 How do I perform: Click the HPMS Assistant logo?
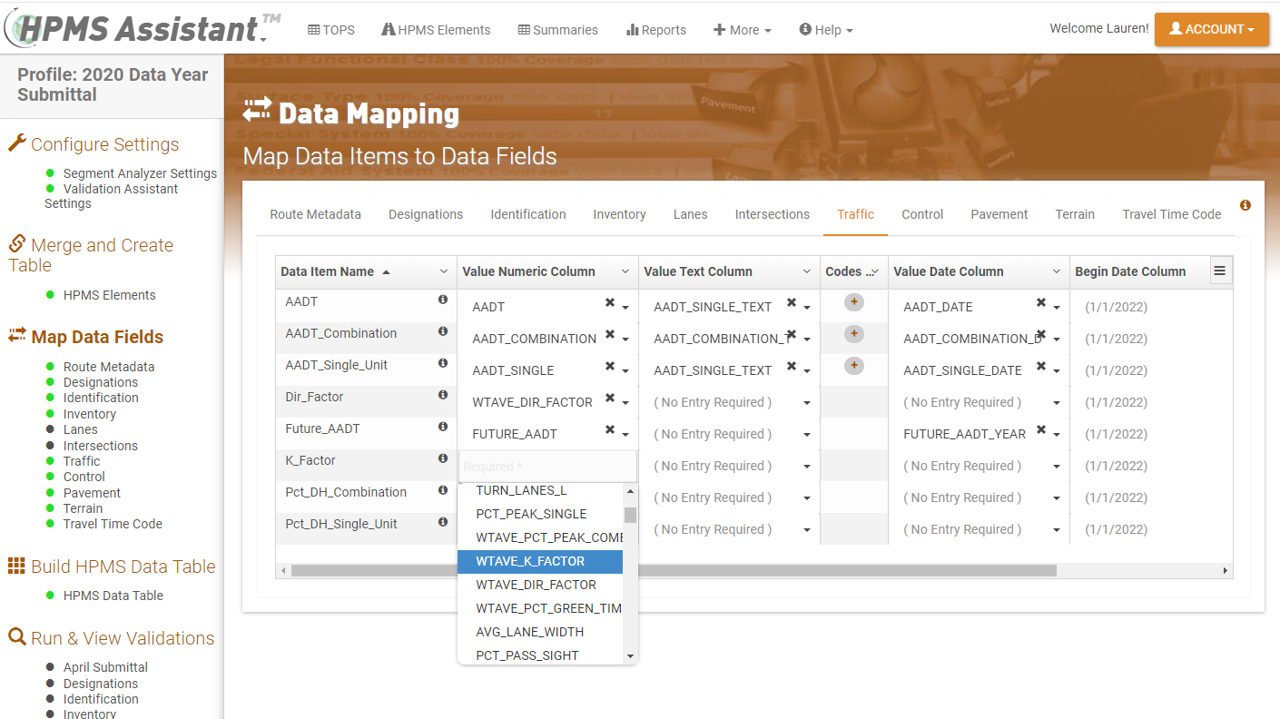coord(142,27)
